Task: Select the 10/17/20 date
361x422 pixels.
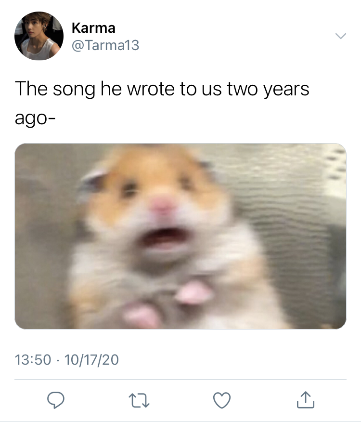Action: tap(91, 360)
